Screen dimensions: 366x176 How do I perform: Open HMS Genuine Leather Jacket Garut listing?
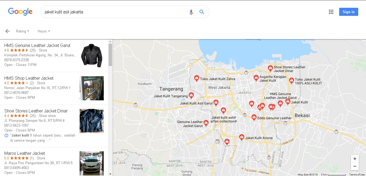pyautogui.click(x=54, y=56)
